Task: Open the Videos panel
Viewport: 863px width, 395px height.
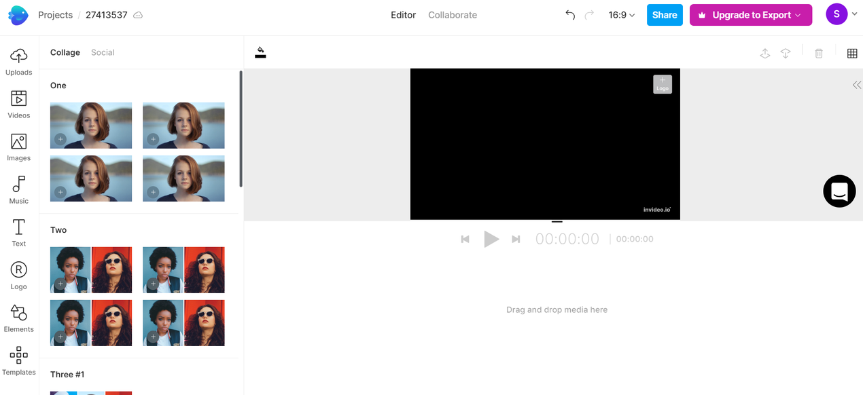Action: [x=19, y=105]
